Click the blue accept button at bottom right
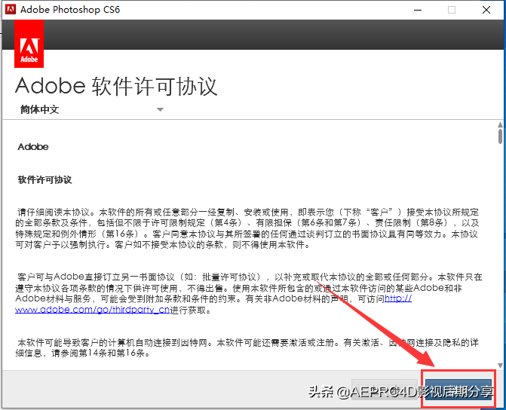The height and width of the screenshot is (410, 506). pyautogui.click(x=458, y=389)
